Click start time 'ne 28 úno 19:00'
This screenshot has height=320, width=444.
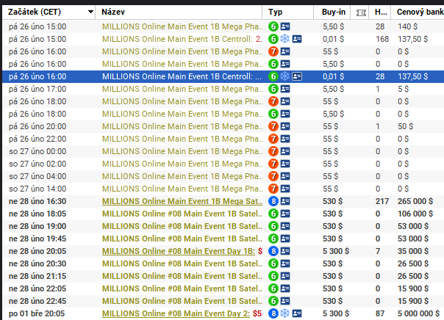pos(37,226)
